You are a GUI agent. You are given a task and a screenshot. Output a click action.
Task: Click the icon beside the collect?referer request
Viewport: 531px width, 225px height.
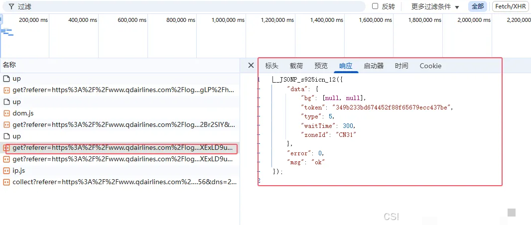[6, 182]
